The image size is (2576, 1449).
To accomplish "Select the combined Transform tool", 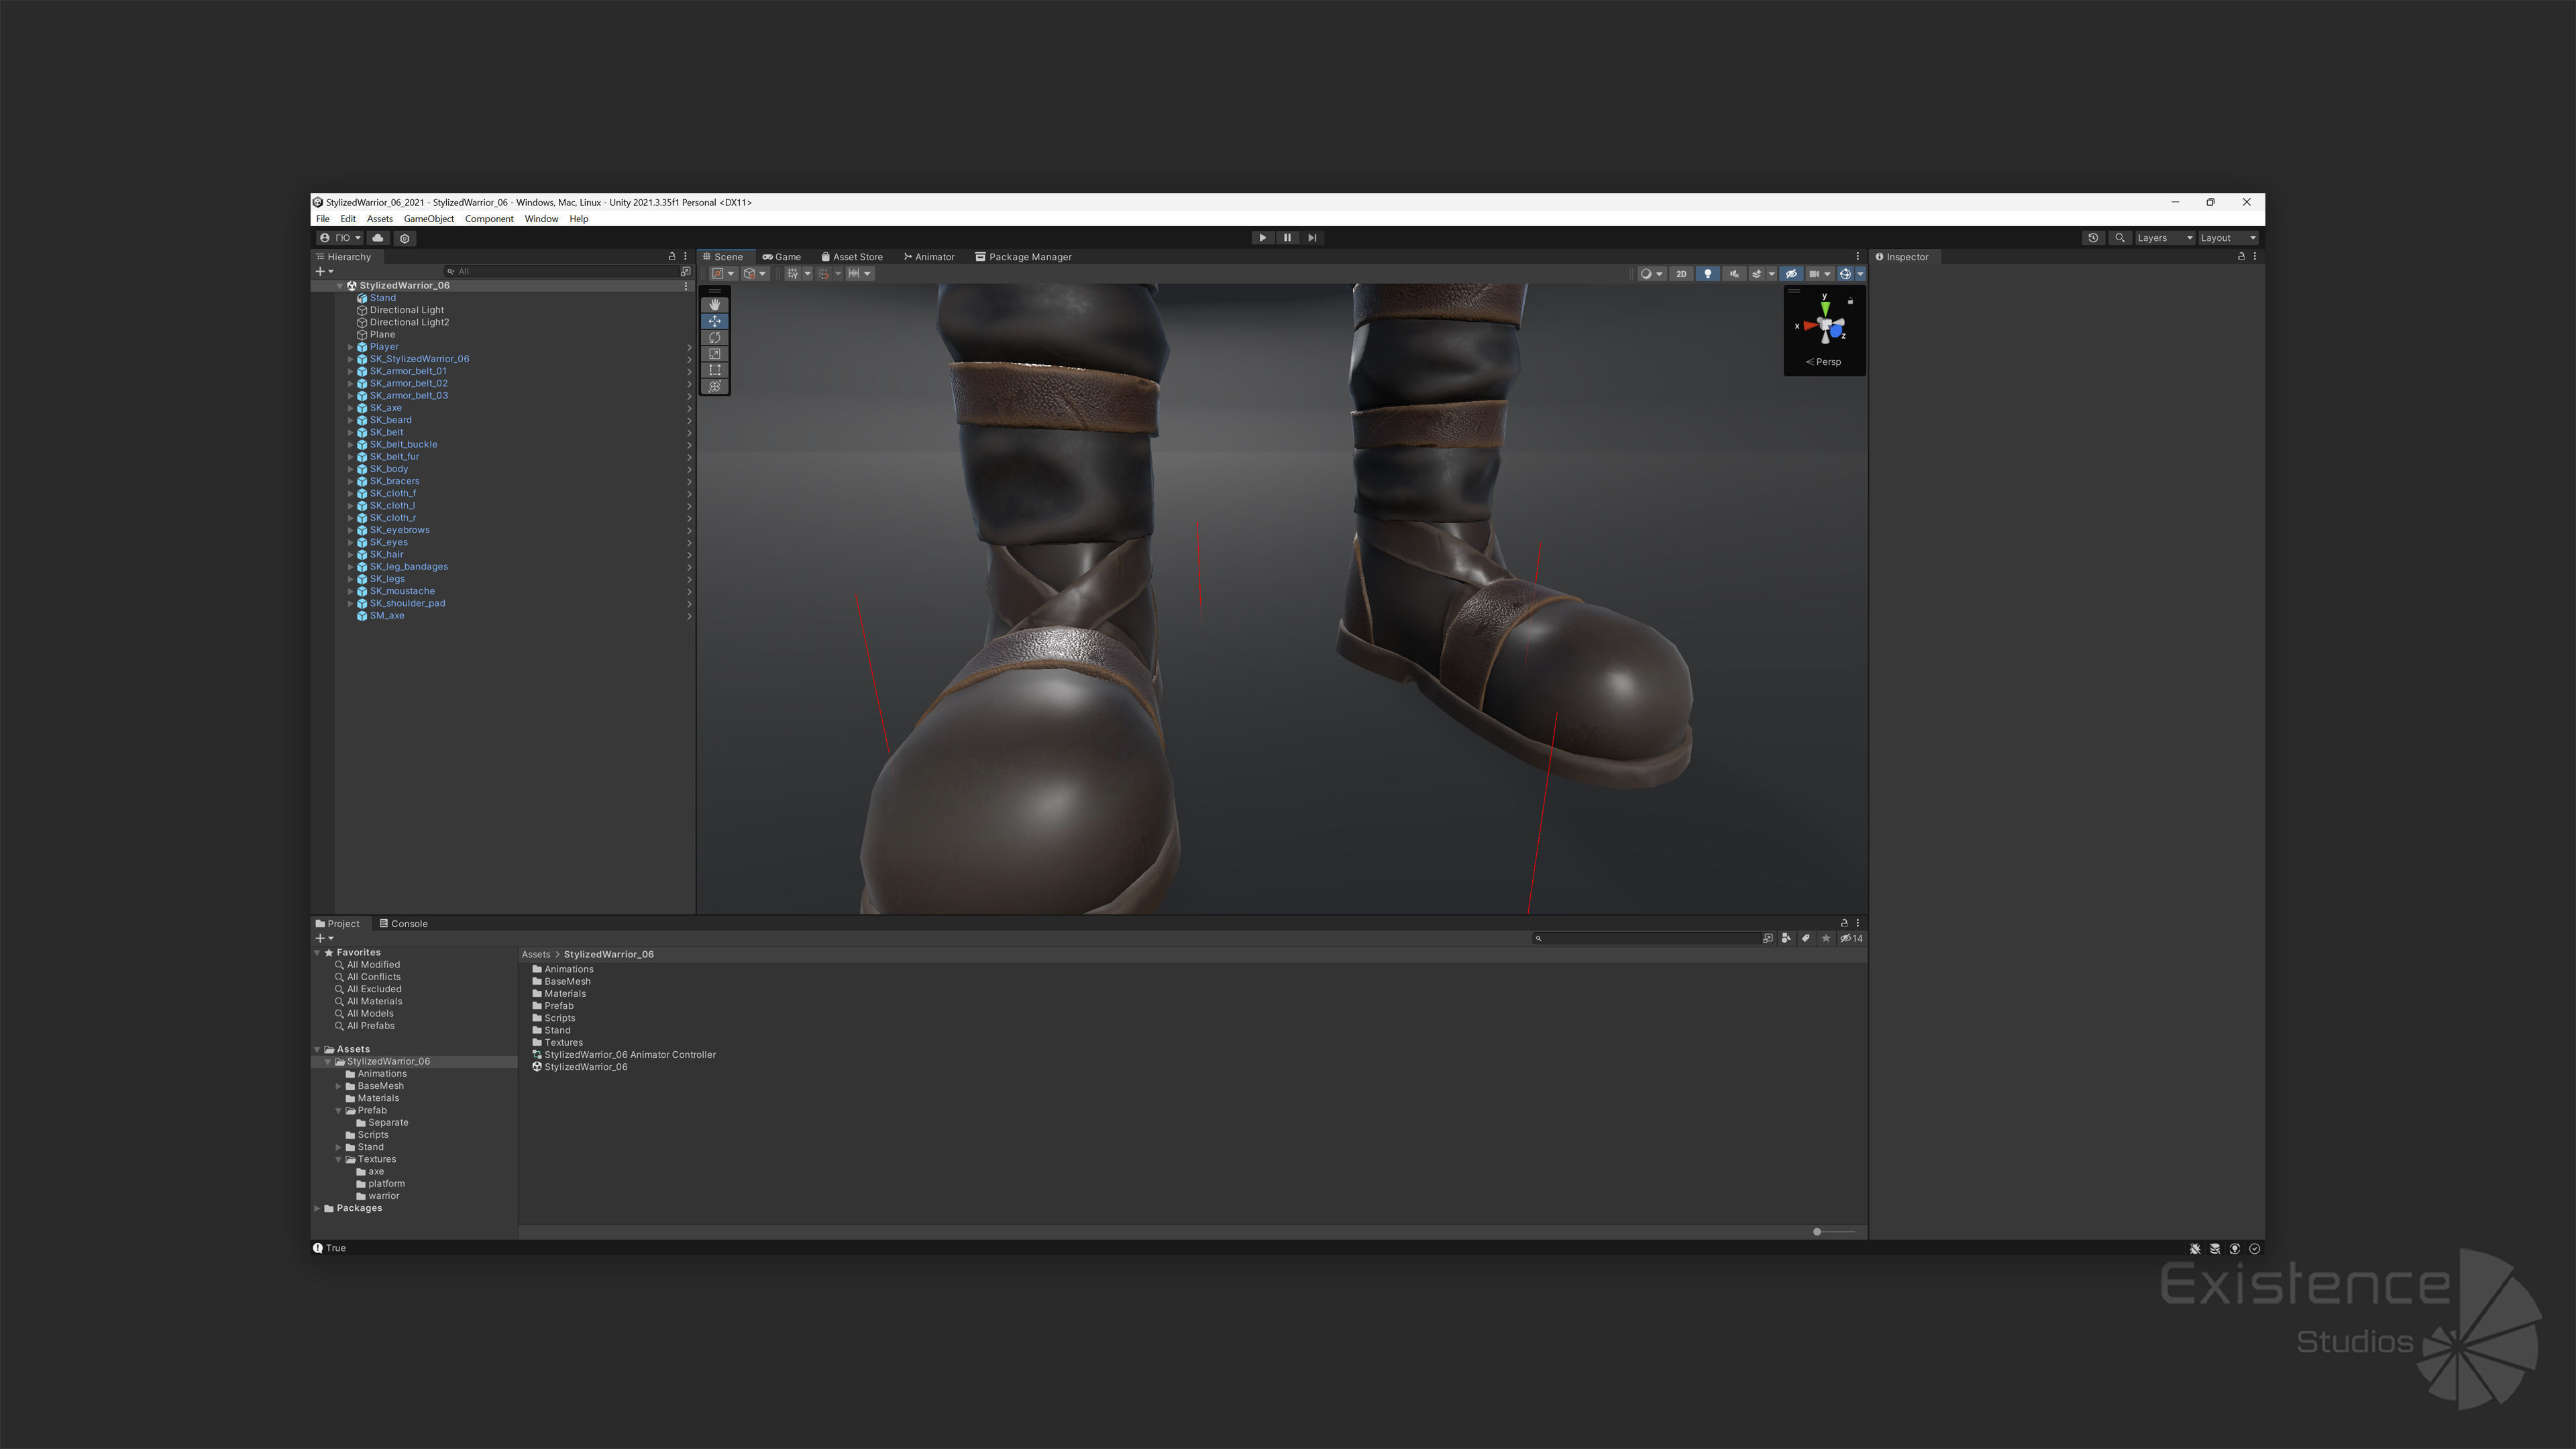I will point(714,387).
